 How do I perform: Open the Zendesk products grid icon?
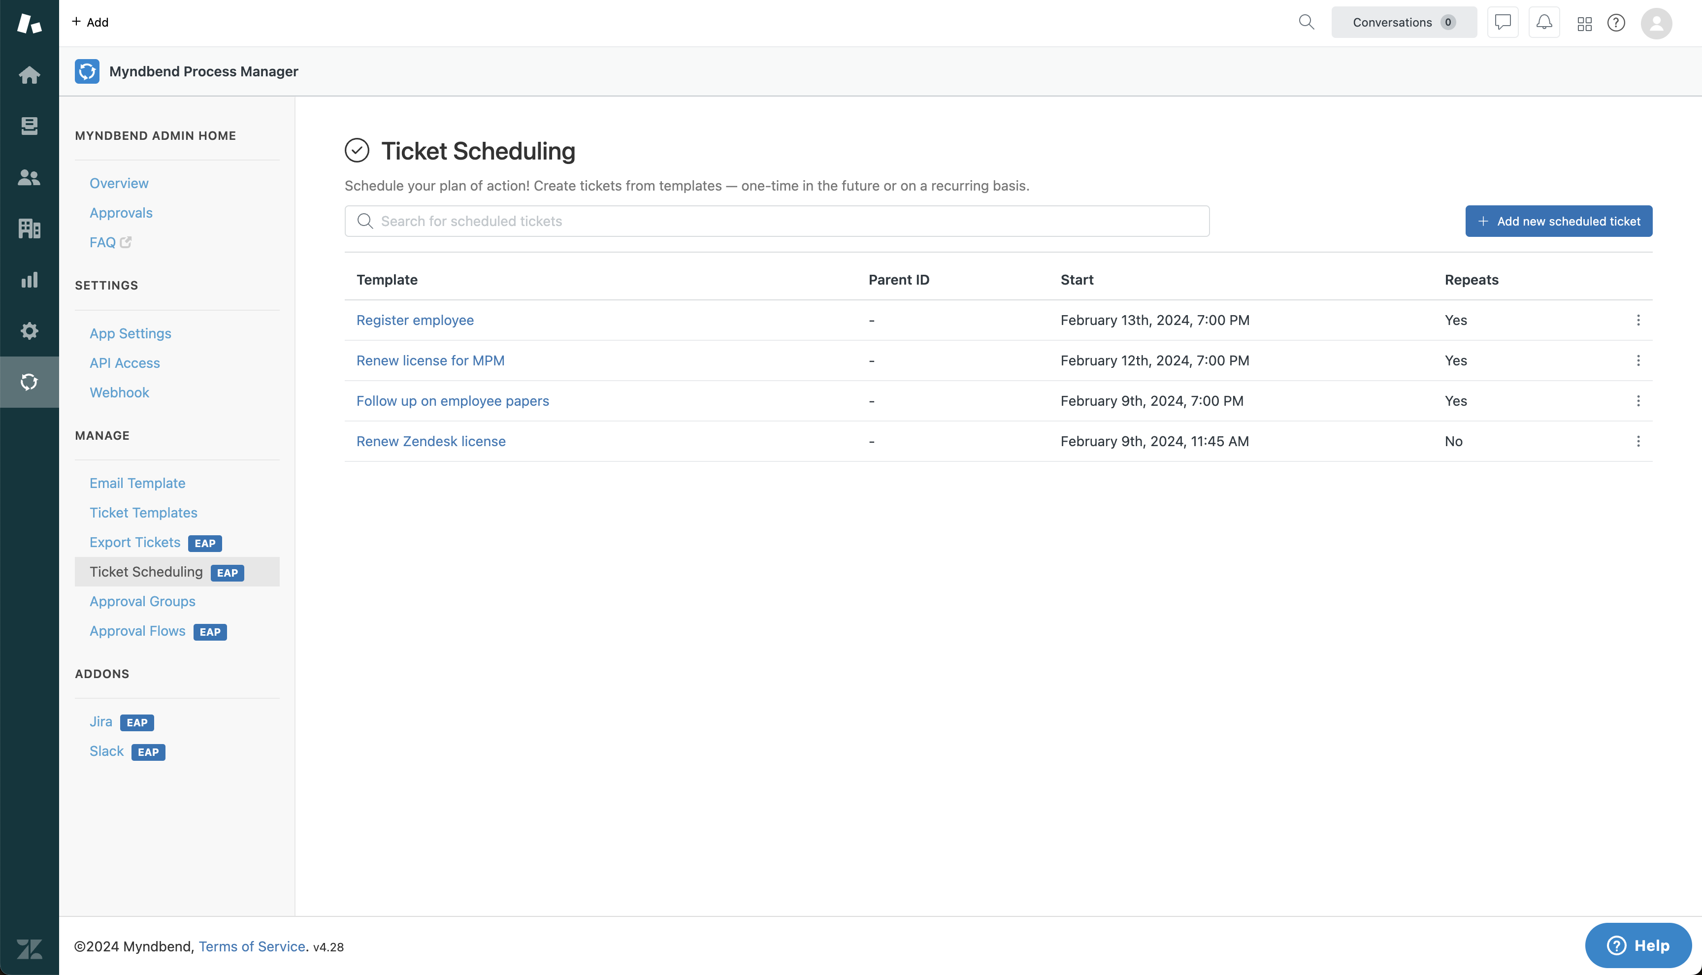(1584, 24)
